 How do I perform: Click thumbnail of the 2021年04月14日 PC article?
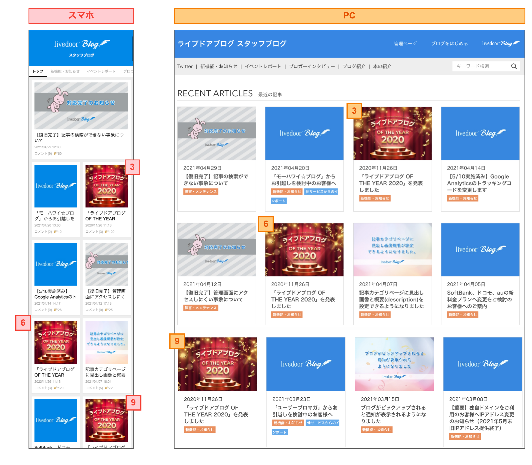480,133
